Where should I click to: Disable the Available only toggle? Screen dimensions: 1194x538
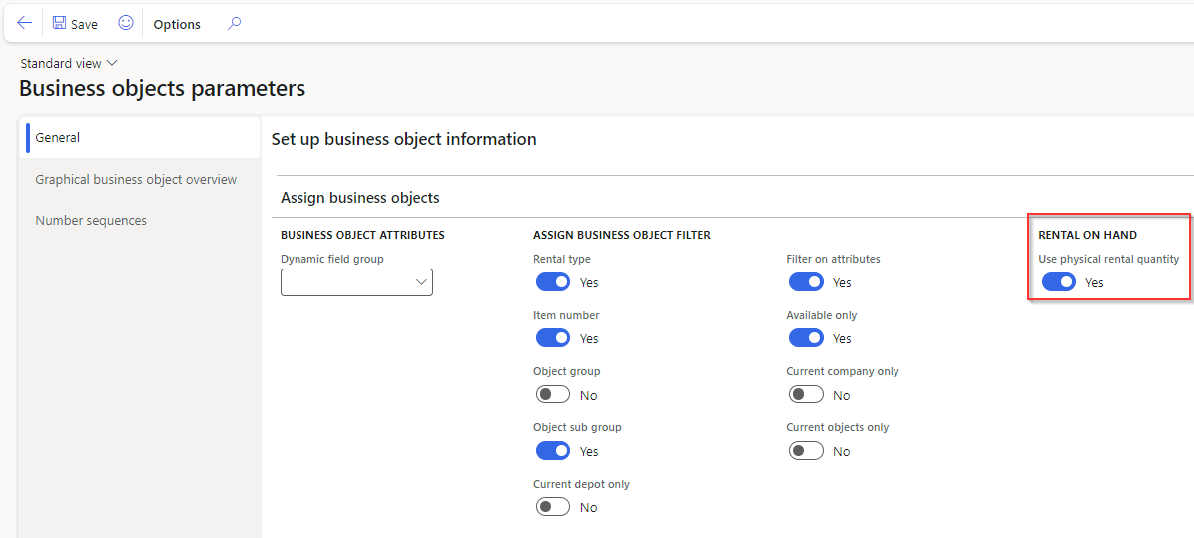[806, 337]
